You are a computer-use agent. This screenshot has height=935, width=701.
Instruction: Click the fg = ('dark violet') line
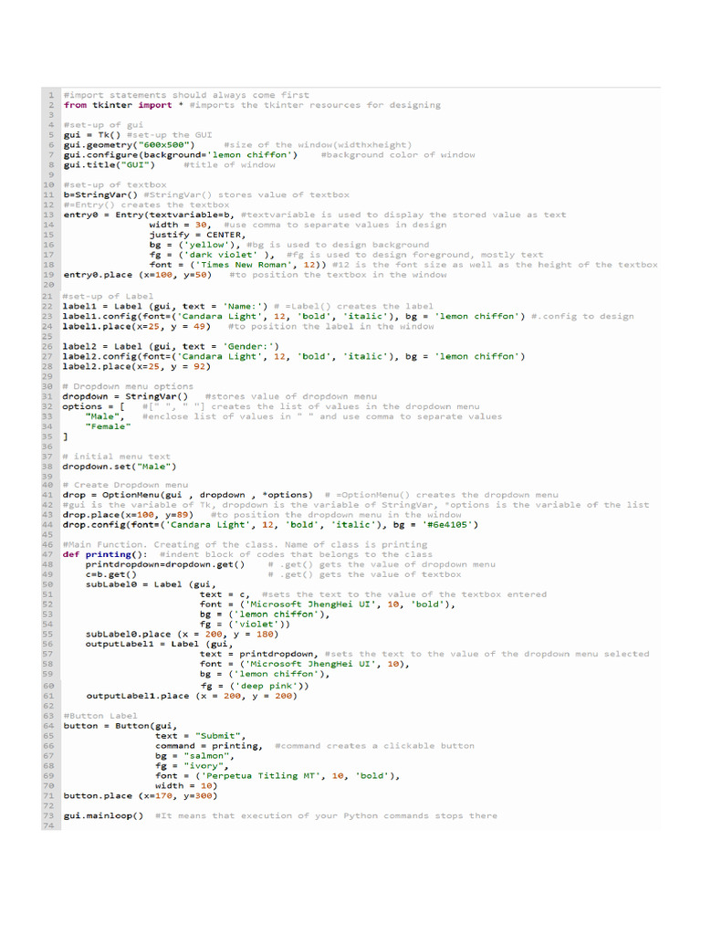click(212, 255)
